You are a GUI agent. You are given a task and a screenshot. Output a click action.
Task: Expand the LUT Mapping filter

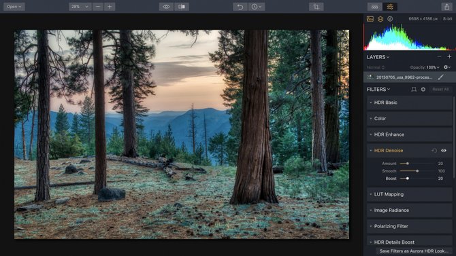coord(409,194)
